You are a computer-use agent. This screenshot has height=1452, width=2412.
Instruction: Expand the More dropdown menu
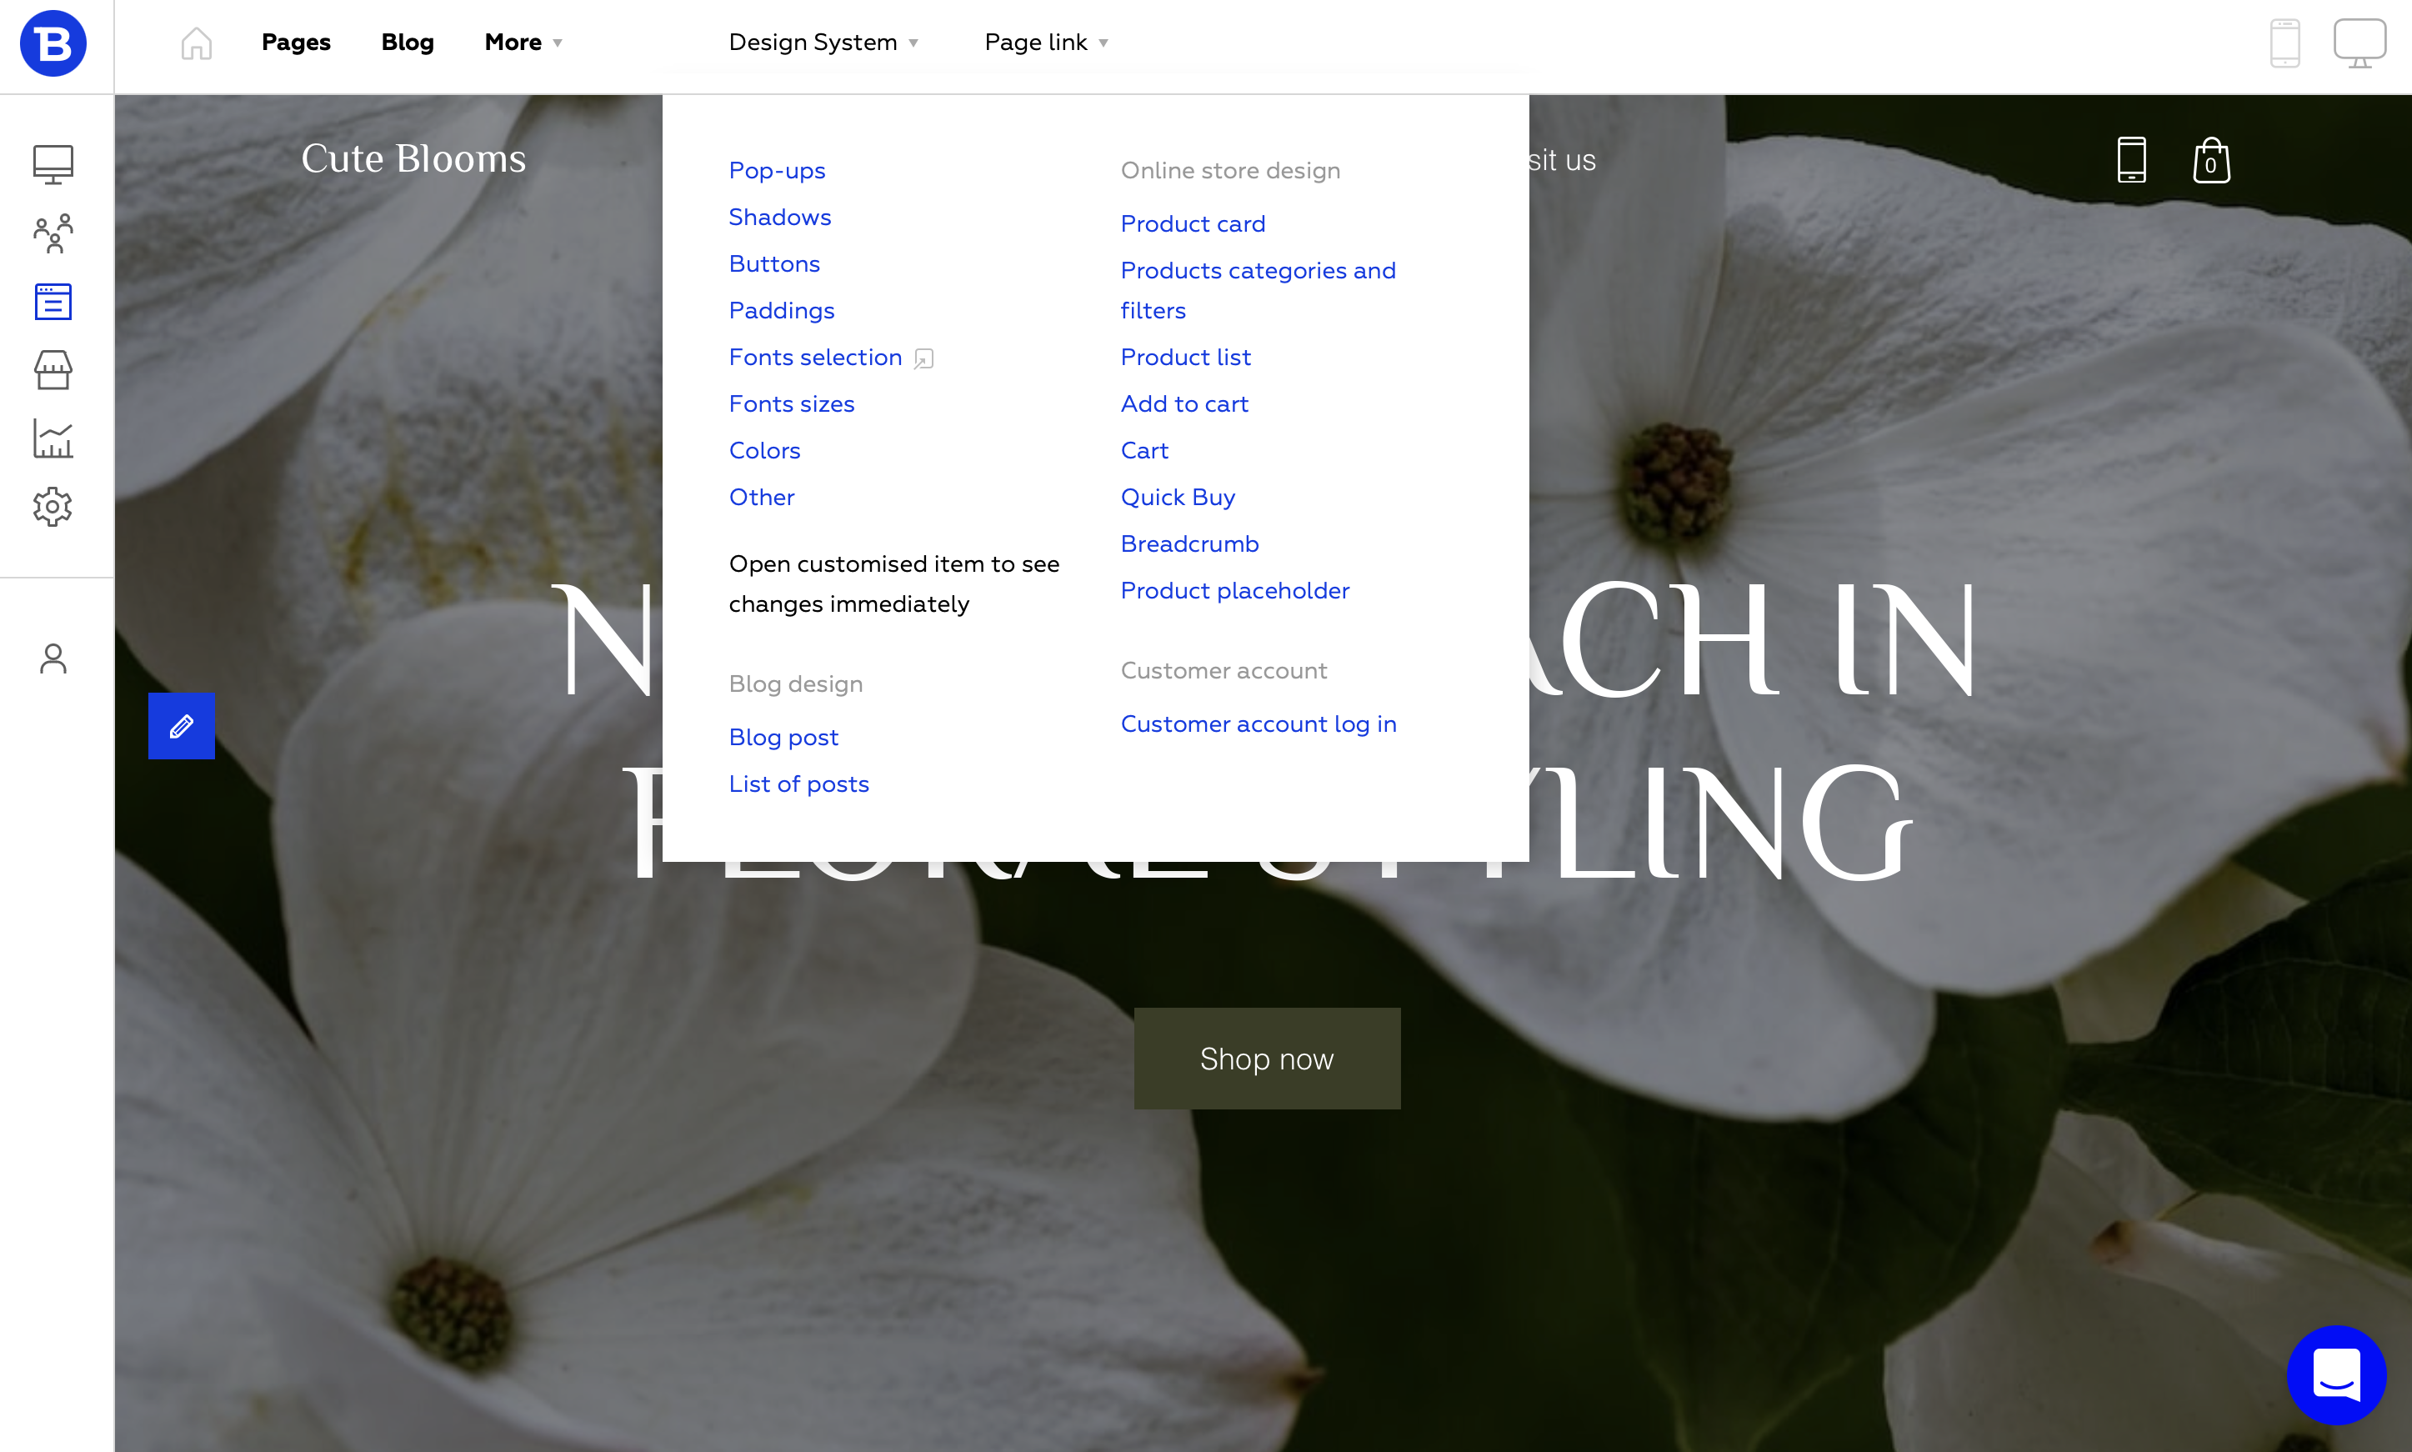pos(523,42)
